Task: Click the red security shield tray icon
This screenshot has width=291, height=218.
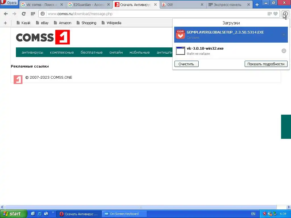Action: click(265, 214)
